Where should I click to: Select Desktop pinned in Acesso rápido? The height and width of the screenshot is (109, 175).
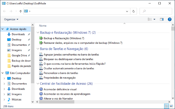pos(17,39)
